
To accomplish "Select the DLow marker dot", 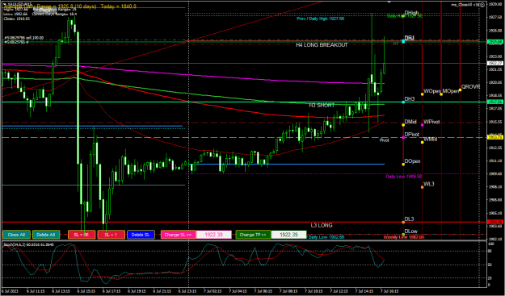I will pos(403,234).
